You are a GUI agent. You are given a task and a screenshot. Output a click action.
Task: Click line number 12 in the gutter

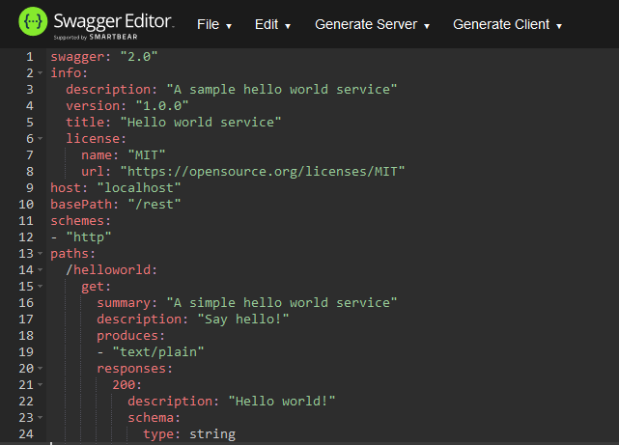26,237
